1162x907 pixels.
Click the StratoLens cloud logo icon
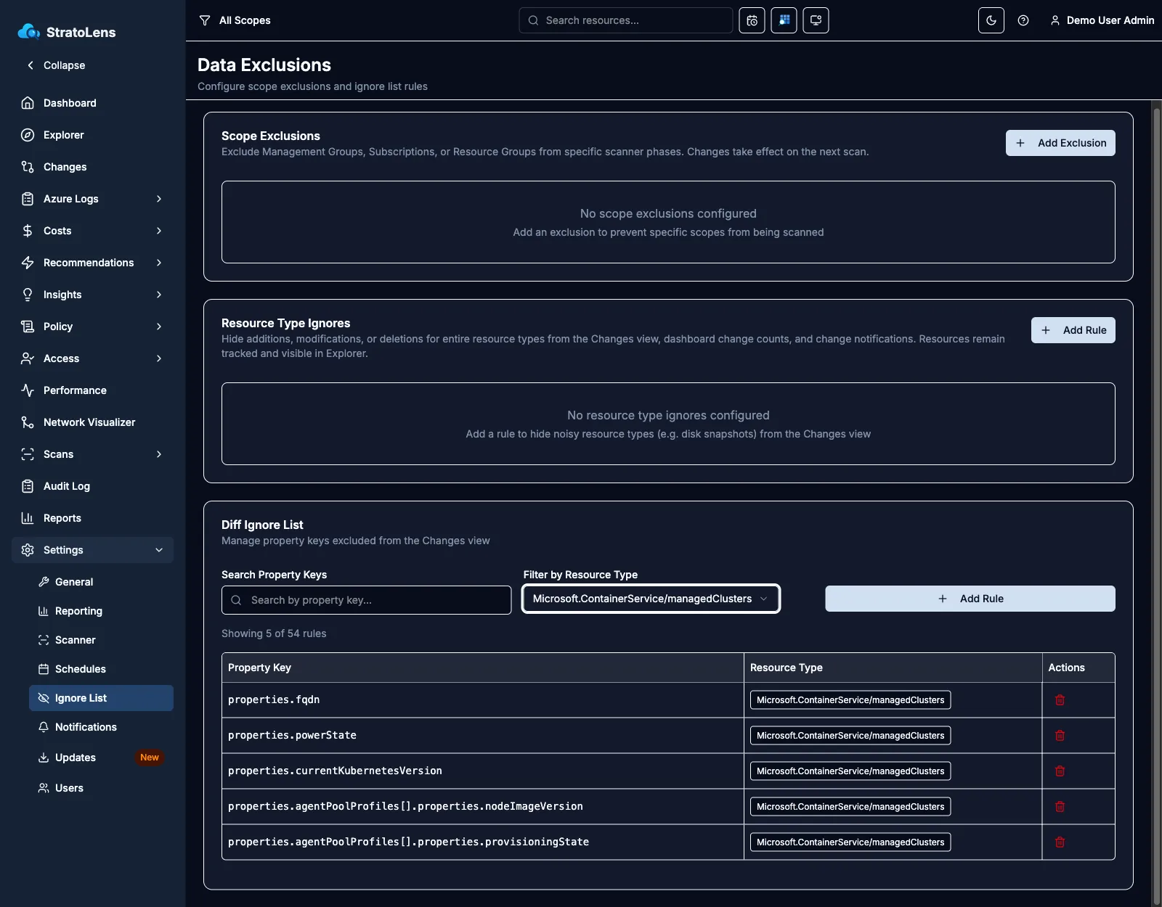coord(28,31)
